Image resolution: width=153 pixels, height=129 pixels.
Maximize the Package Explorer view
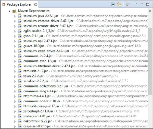pos(148,4)
